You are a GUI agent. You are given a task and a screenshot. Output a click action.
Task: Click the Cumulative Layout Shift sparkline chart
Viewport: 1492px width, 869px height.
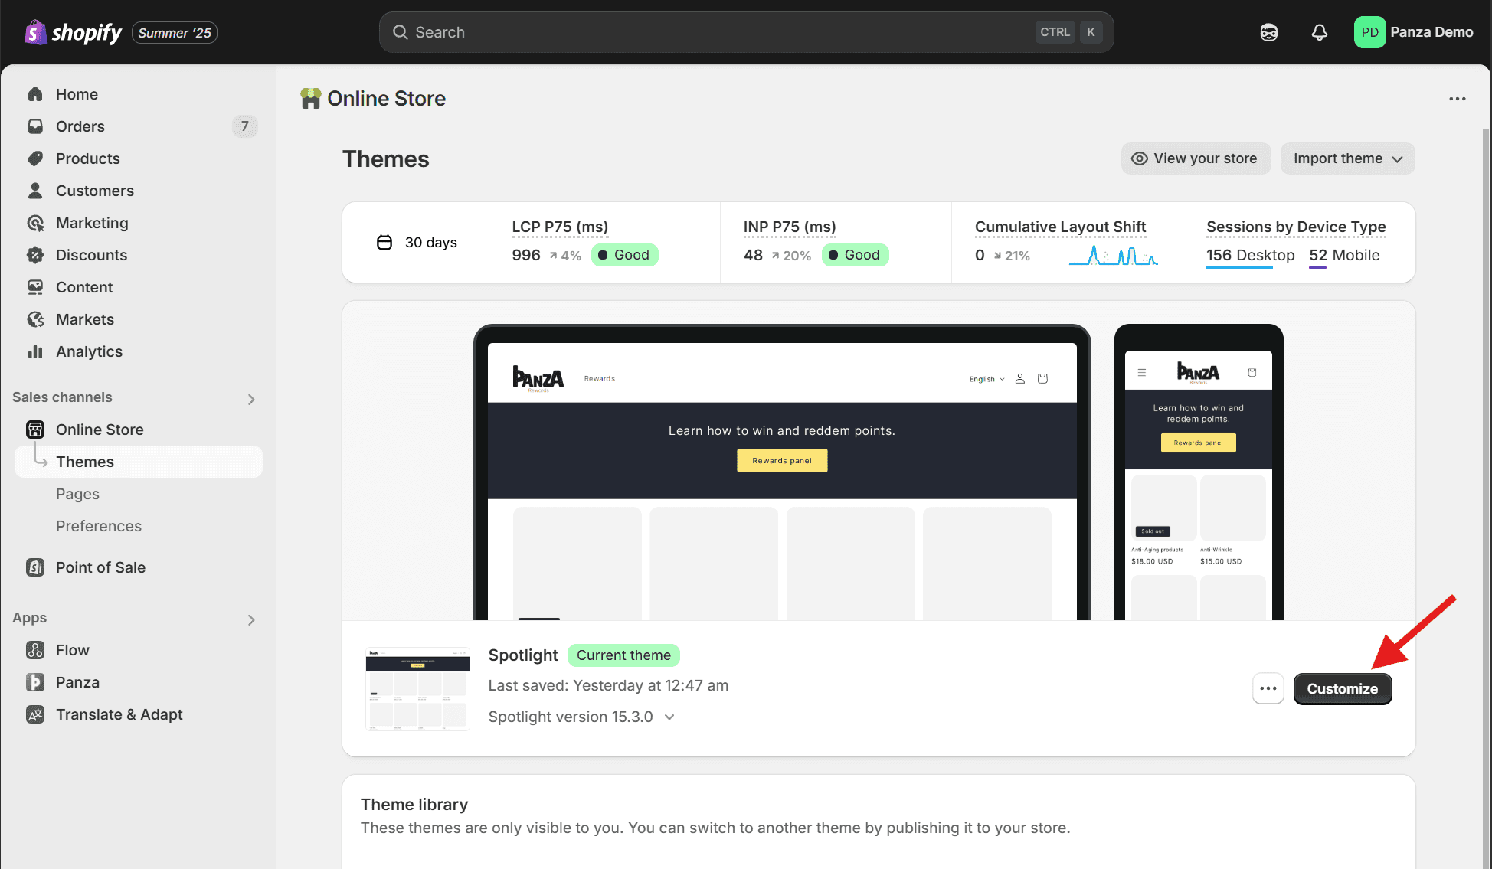(1113, 256)
